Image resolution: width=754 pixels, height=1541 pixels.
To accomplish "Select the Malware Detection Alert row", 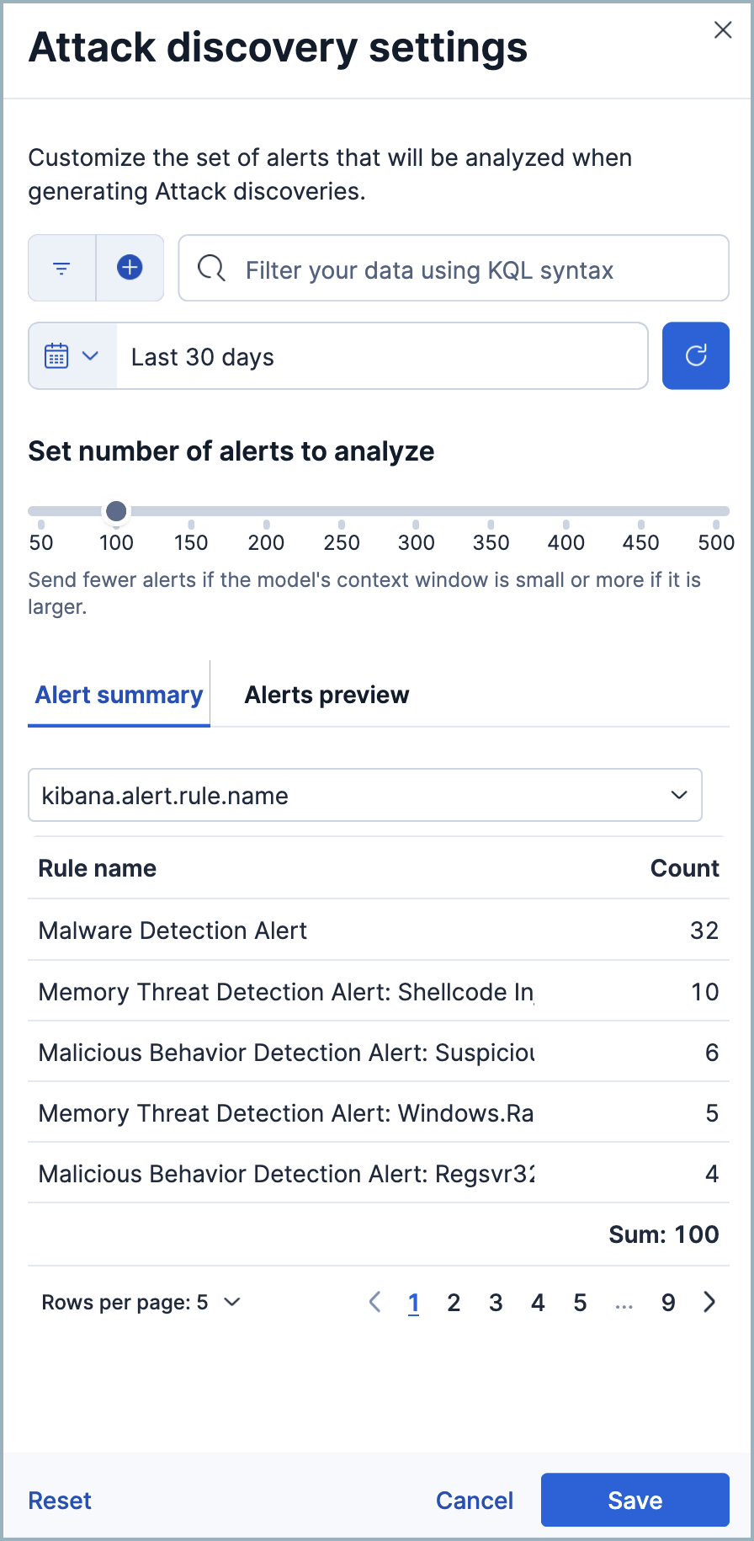I will pyautogui.click(x=173, y=930).
